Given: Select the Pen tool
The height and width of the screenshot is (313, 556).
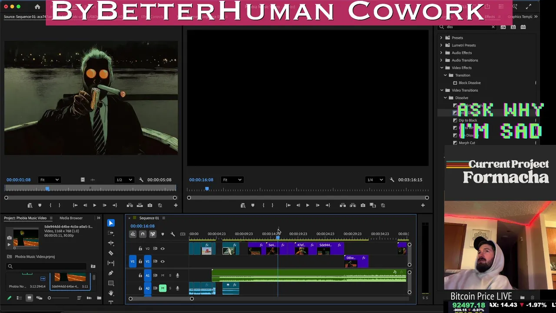Looking at the screenshot, I should 111,273.
